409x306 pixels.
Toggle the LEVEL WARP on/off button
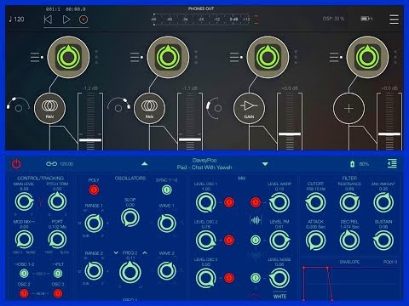point(256,202)
